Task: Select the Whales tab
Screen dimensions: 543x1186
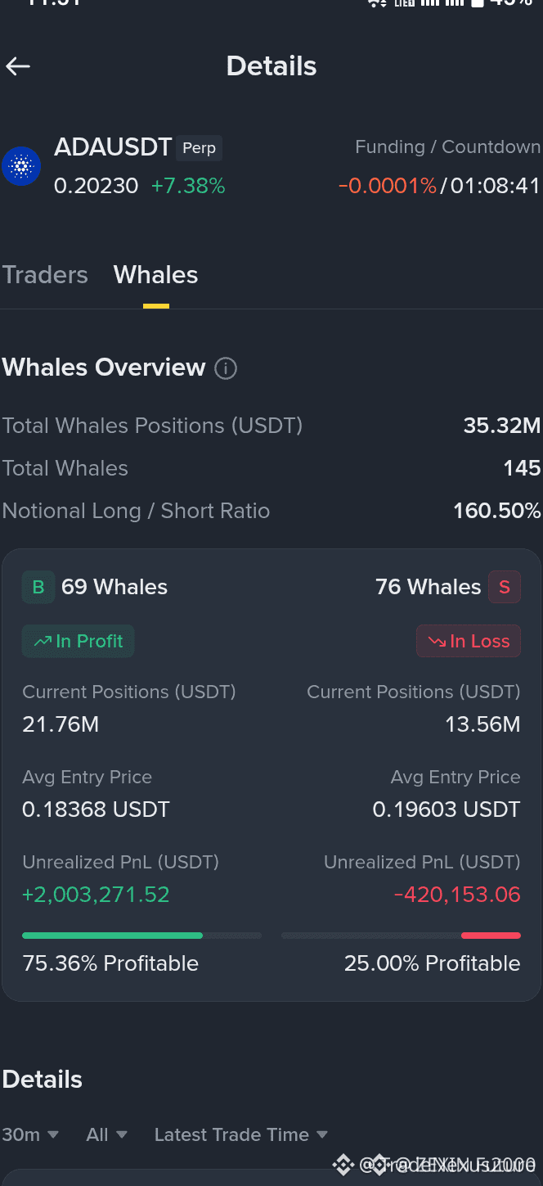Action: click(156, 274)
